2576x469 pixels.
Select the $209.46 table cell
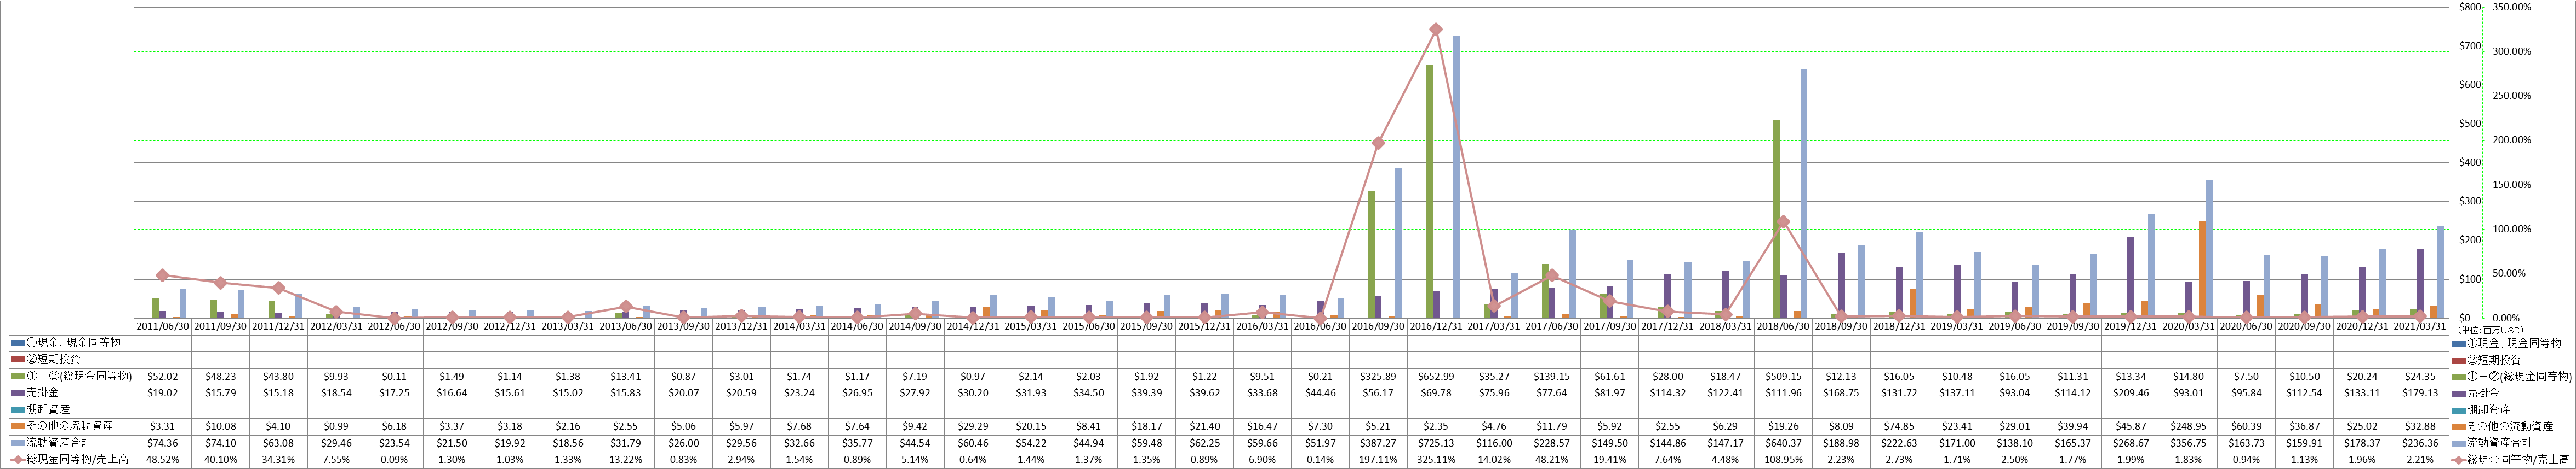(x=2130, y=392)
